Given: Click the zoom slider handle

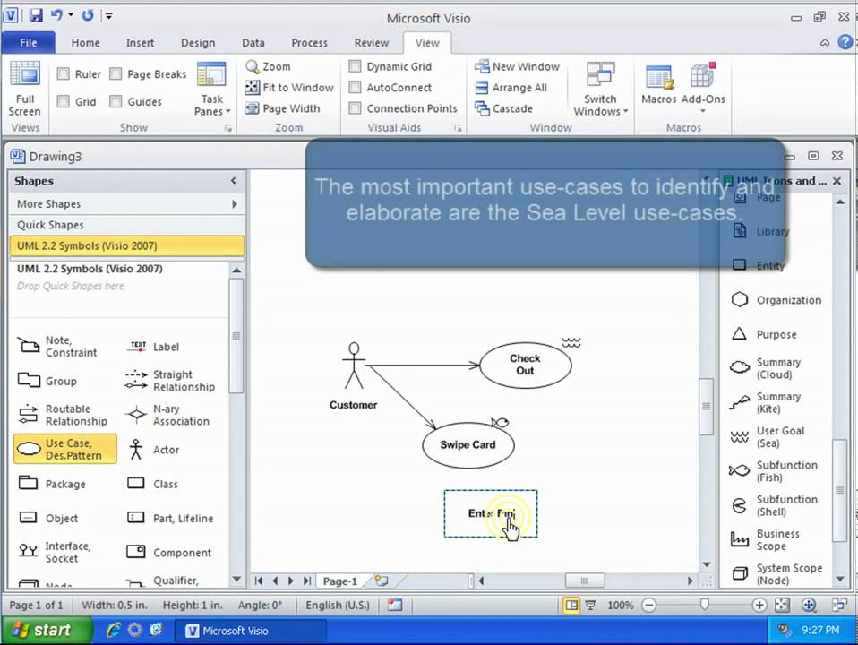Looking at the screenshot, I should 704,604.
